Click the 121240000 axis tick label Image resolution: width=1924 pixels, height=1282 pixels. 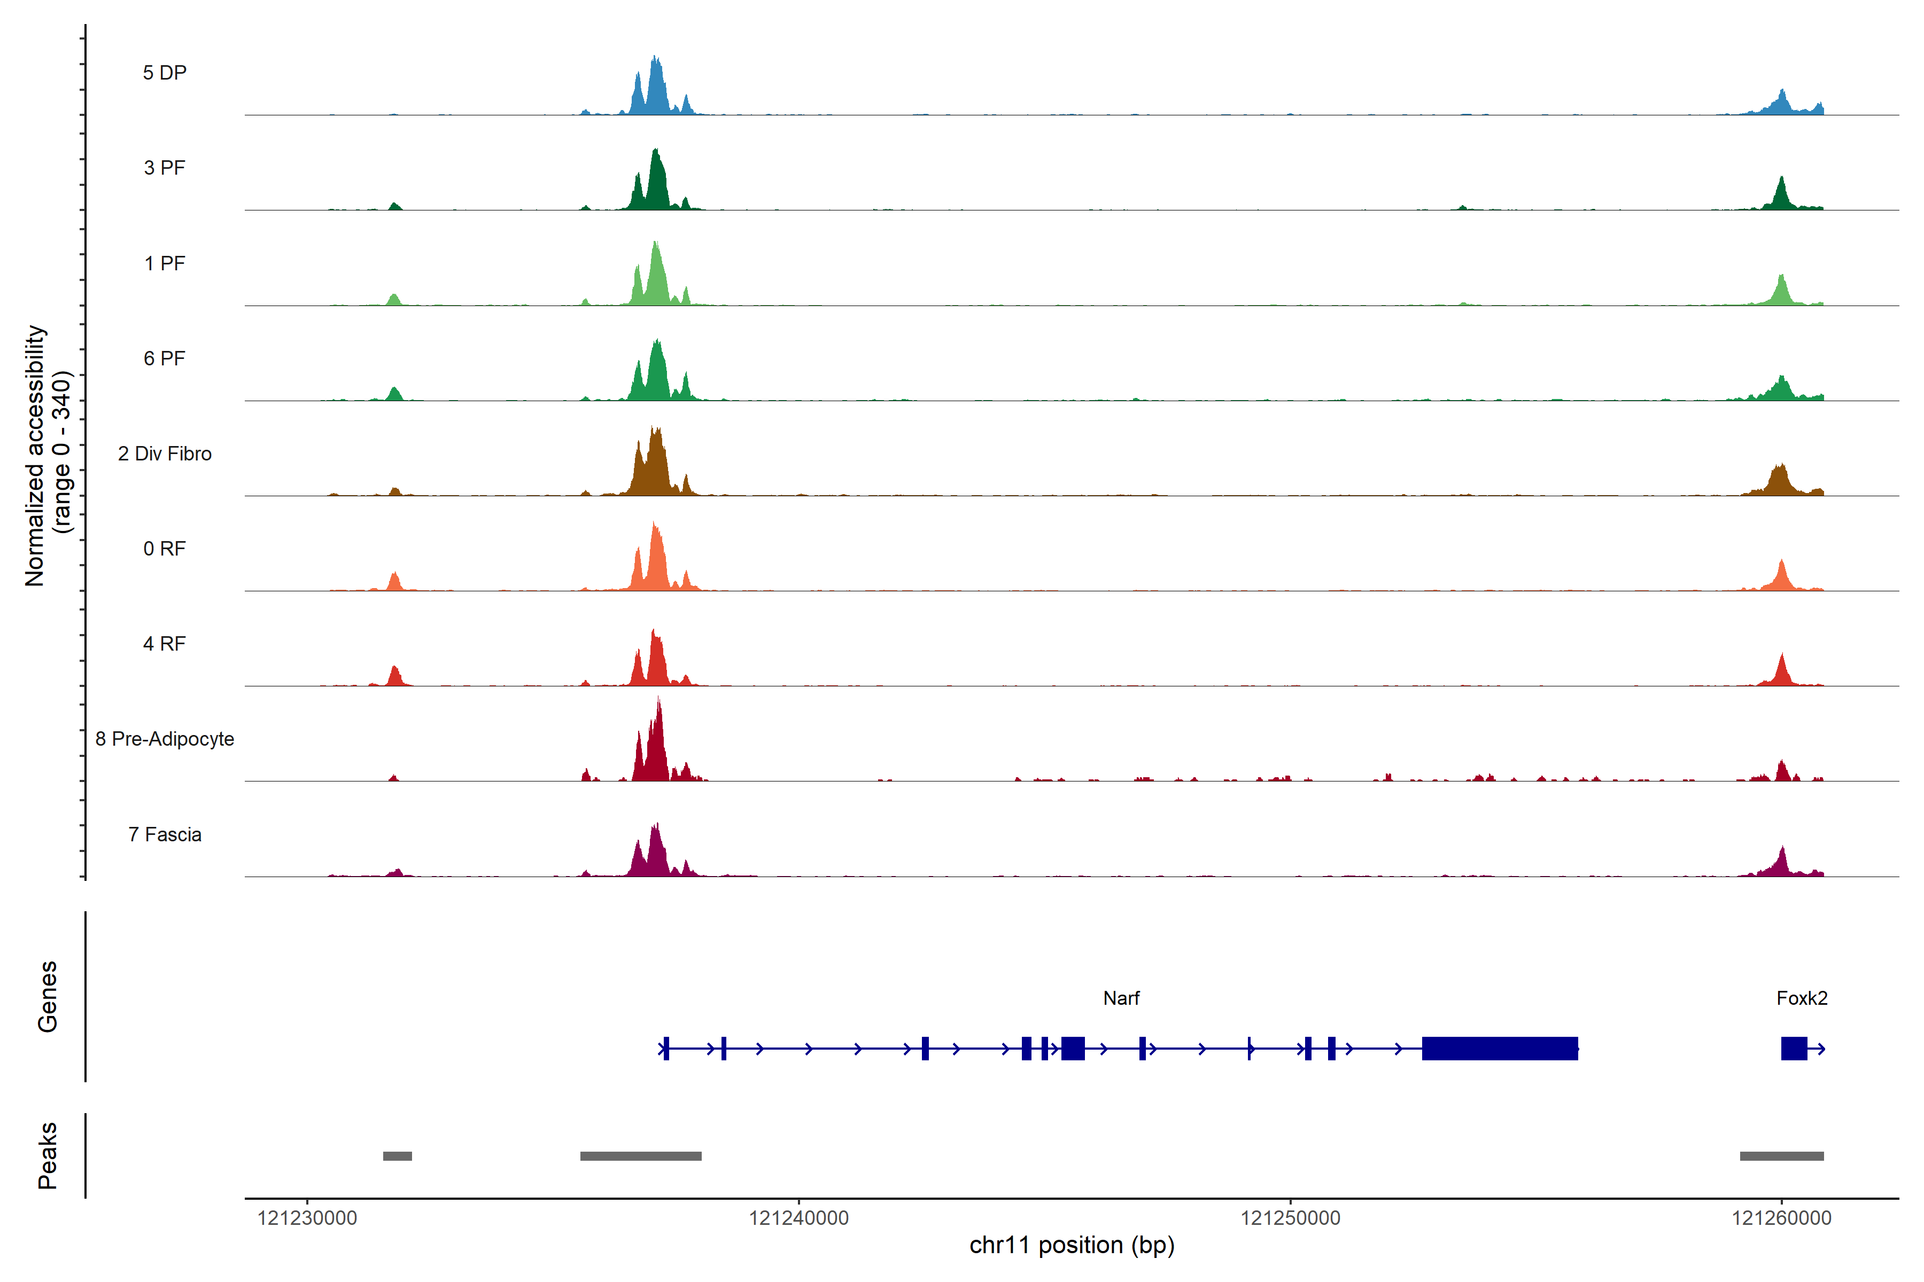pos(798,1217)
